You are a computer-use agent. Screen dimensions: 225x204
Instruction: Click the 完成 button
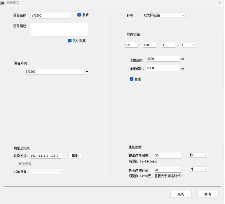pyautogui.click(x=181, y=194)
